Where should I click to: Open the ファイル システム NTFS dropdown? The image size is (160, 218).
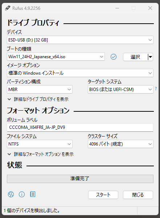[x=40, y=144]
